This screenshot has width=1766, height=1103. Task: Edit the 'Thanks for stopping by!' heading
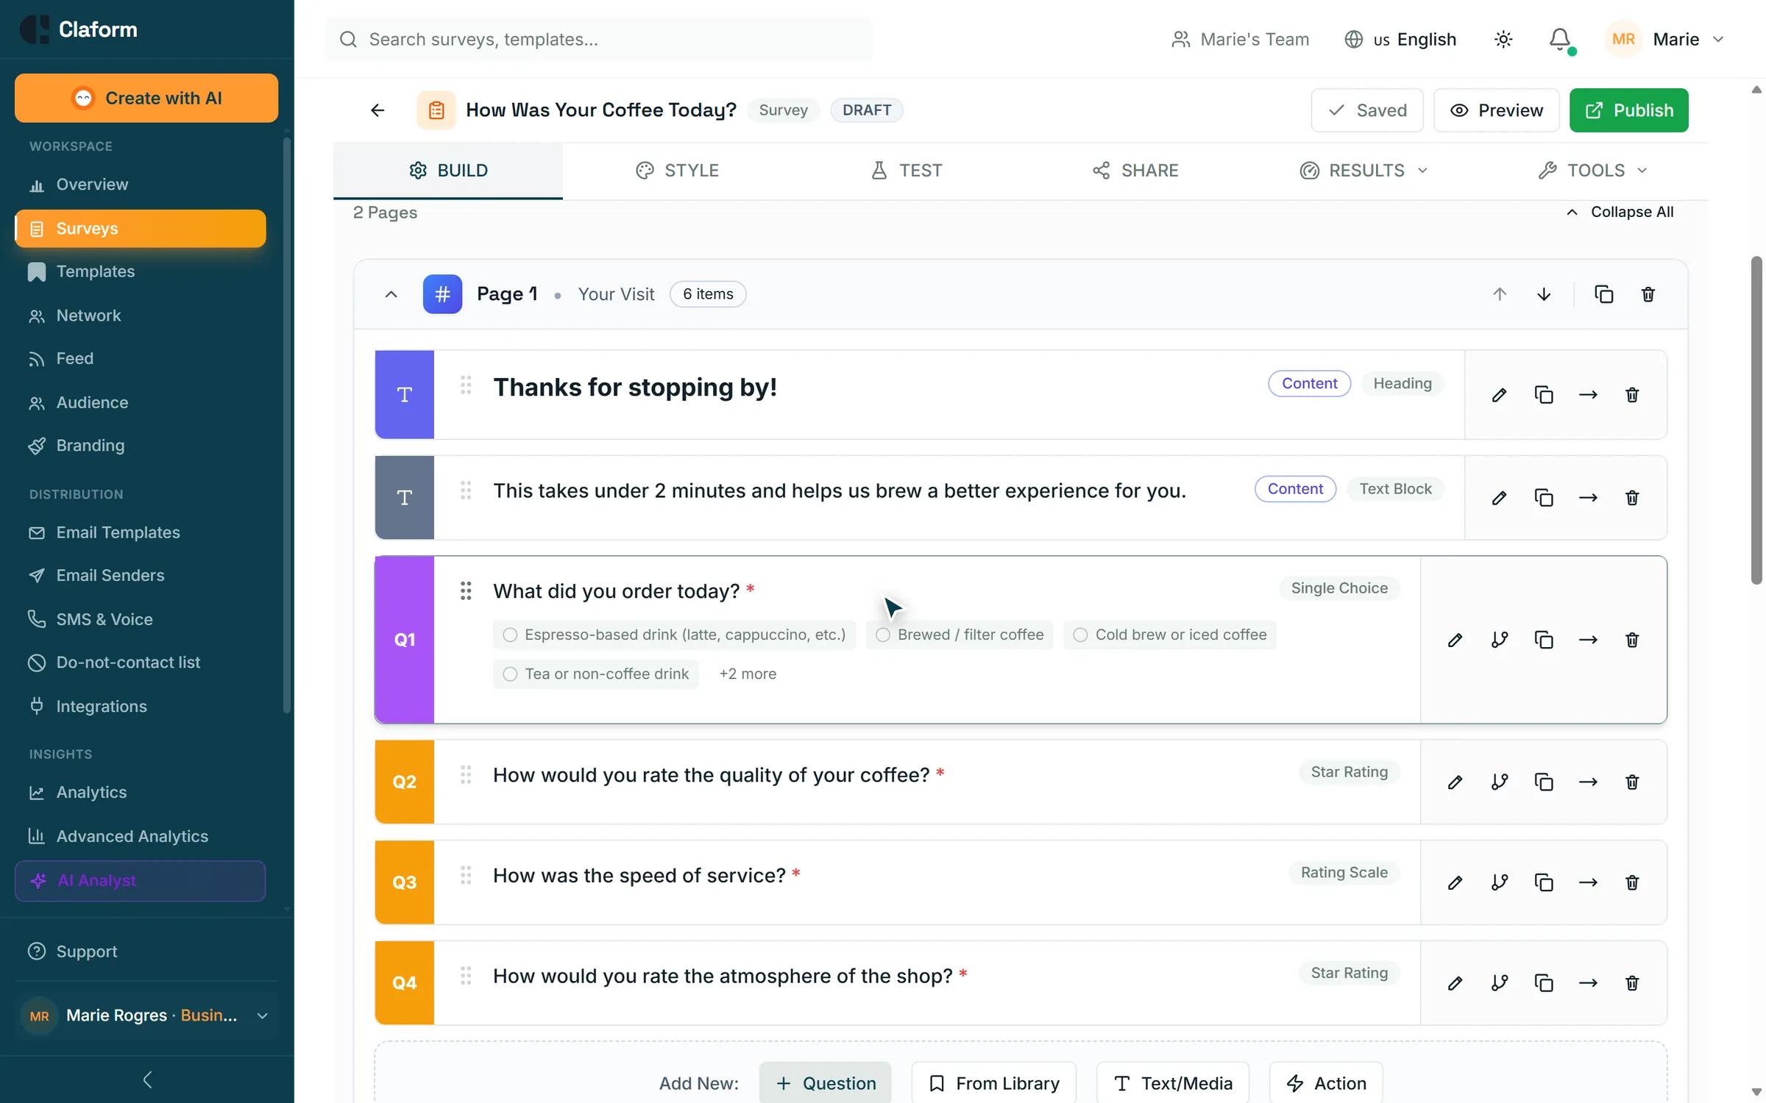pyautogui.click(x=1499, y=395)
